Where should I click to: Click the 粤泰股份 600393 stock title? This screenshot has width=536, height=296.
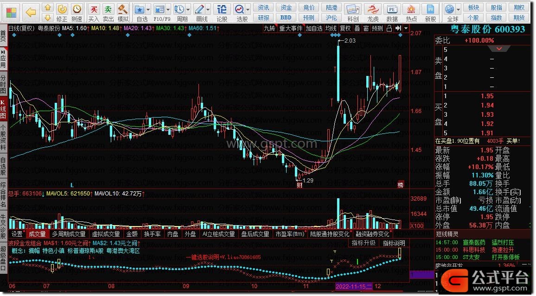pyautogui.click(x=487, y=29)
